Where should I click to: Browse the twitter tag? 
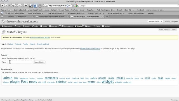tap(91, 82)
